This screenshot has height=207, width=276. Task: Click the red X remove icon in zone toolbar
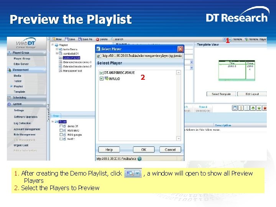click(264, 108)
